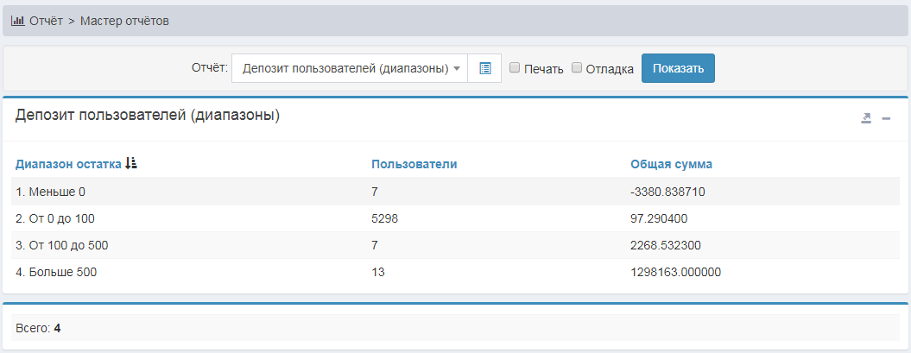Viewport: 911px width, 353px height.
Task: Click the 5298 users cell
Action: [384, 218]
